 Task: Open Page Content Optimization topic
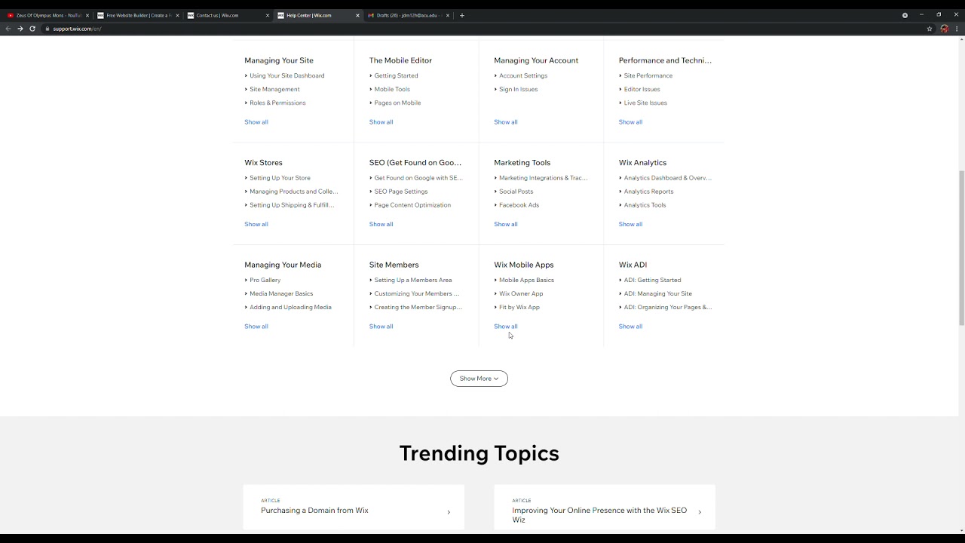[x=412, y=205]
